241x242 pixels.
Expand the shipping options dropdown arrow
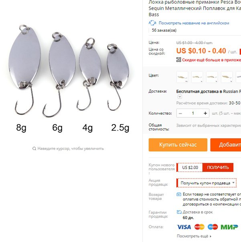point(180,97)
